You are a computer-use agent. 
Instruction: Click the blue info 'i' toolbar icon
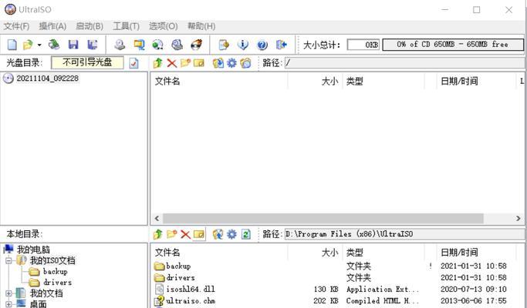pos(242,45)
